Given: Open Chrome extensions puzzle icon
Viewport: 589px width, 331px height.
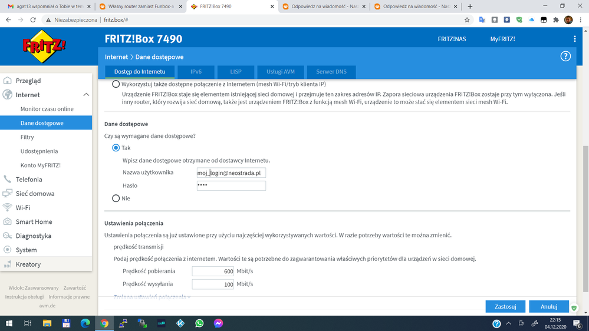Looking at the screenshot, I should point(556,20).
